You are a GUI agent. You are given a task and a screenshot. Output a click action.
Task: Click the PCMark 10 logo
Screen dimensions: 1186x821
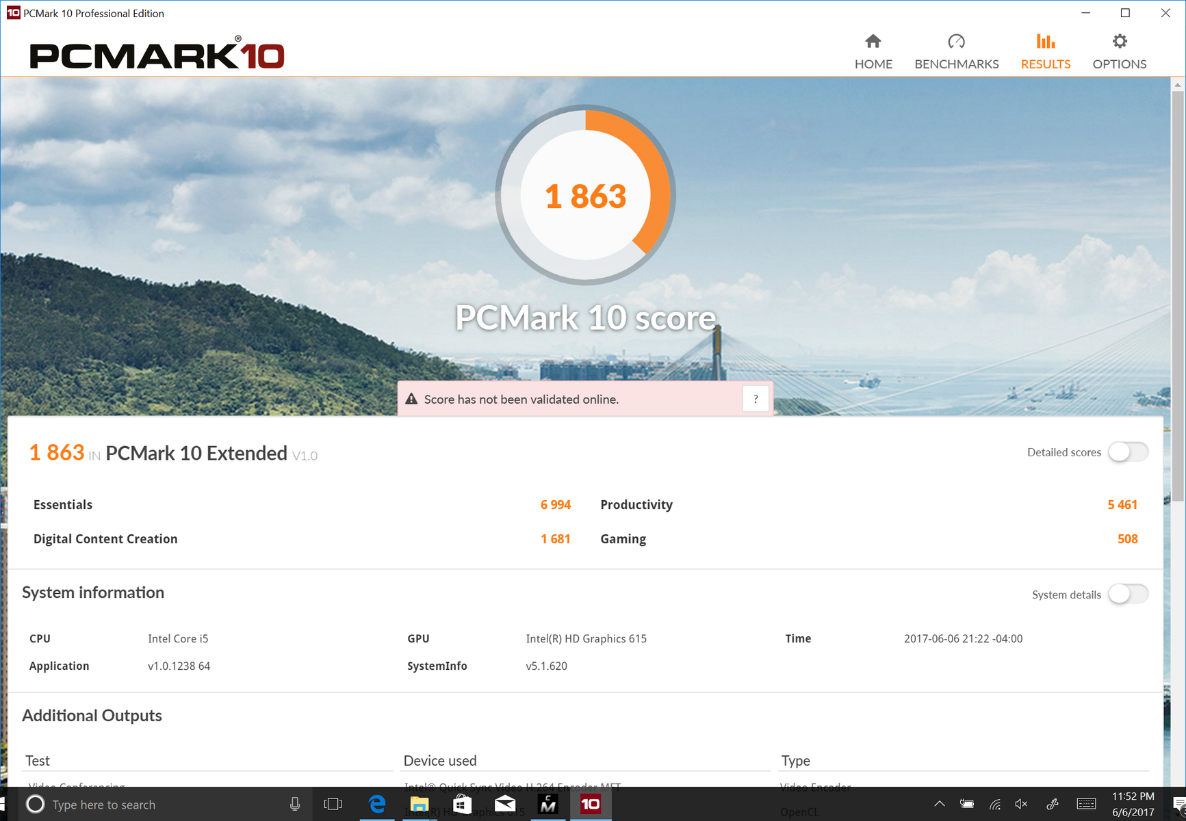[x=157, y=53]
